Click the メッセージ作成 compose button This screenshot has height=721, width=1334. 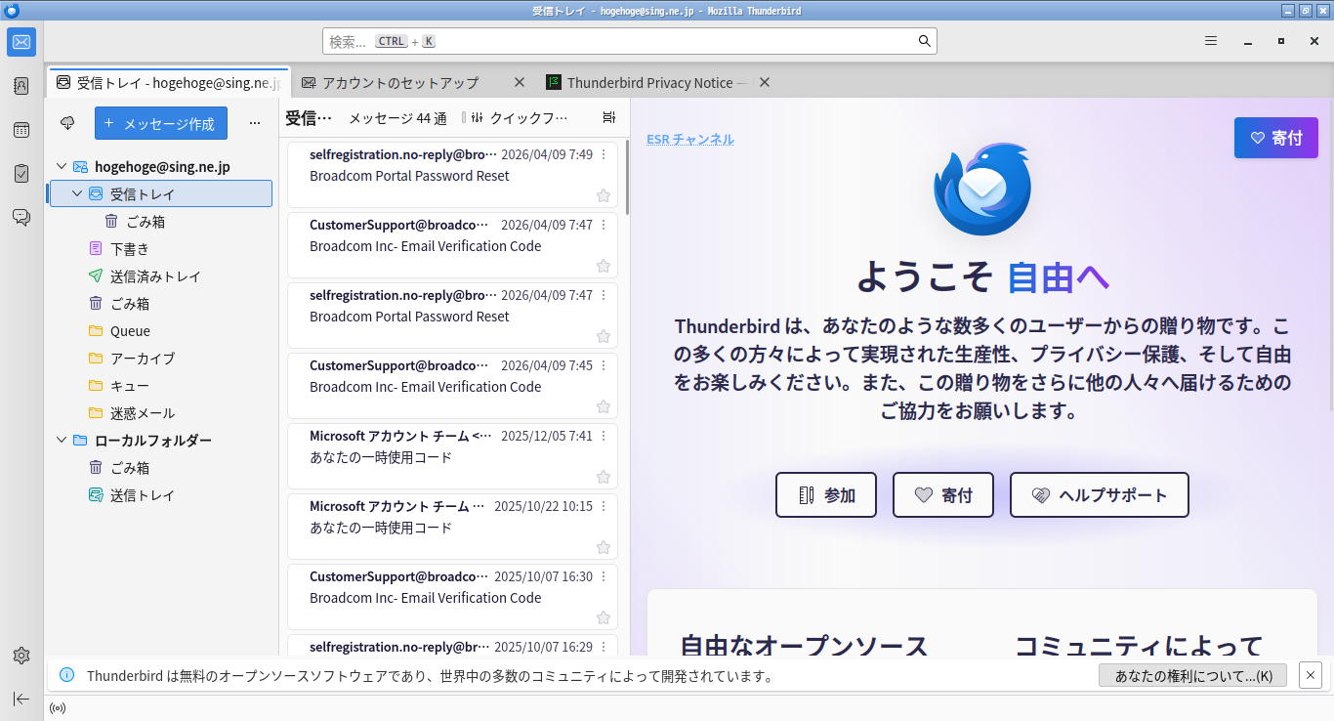(161, 123)
